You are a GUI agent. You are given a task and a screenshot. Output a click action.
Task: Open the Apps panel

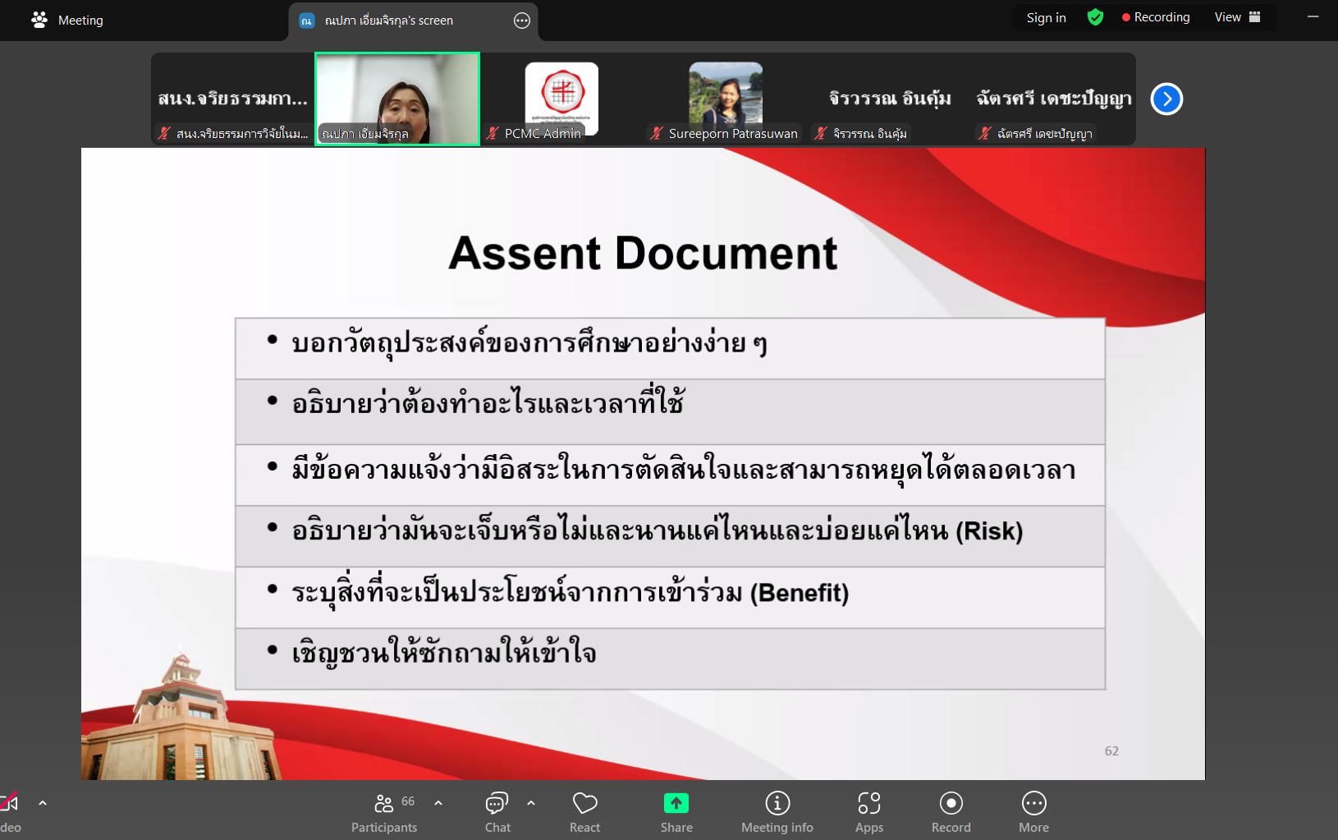[868, 811]
